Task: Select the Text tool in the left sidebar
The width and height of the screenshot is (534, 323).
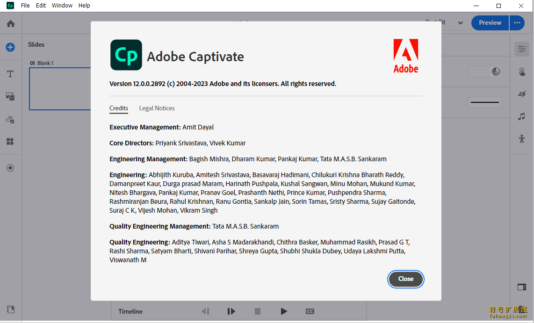Action: click(x=10, y=73)
